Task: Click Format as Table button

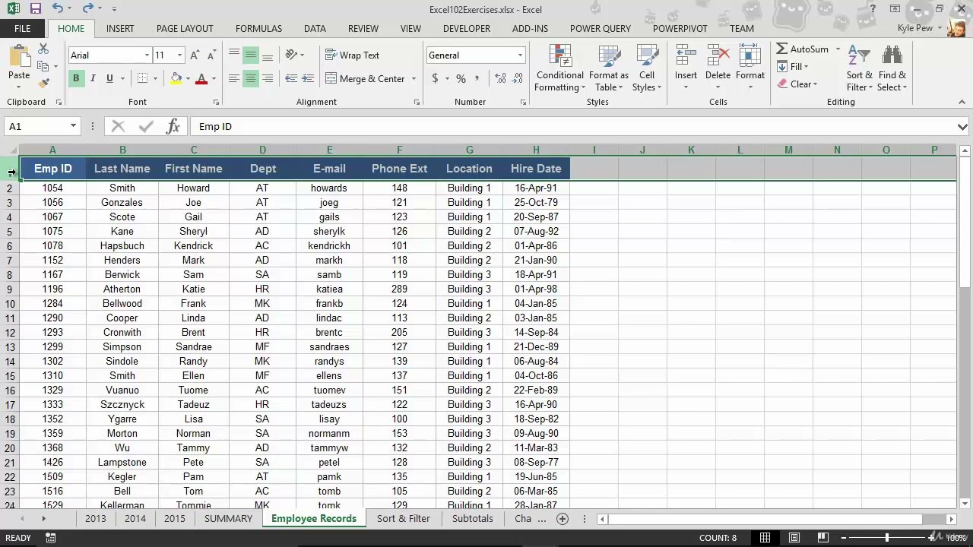Action: click(x=609, y=68)
